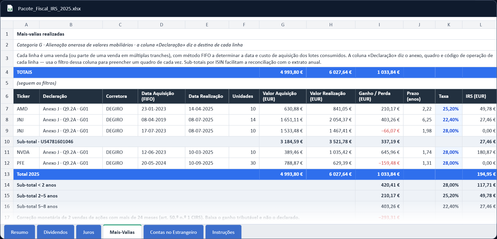Select the Mais-Valias sheet tab
The height and width of the screenshot is (239, 497).
click(122, 232)
